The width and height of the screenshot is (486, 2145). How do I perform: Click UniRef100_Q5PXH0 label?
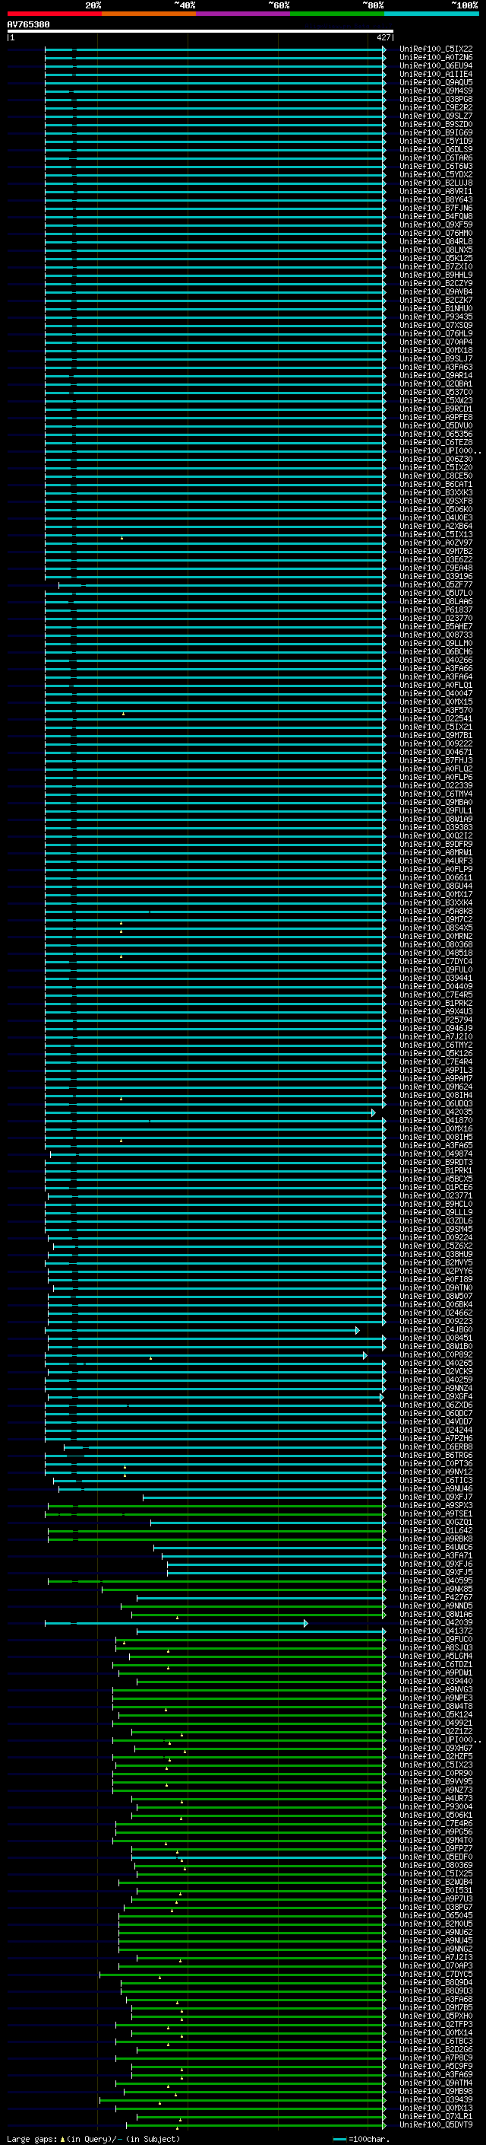(436, 2016)
